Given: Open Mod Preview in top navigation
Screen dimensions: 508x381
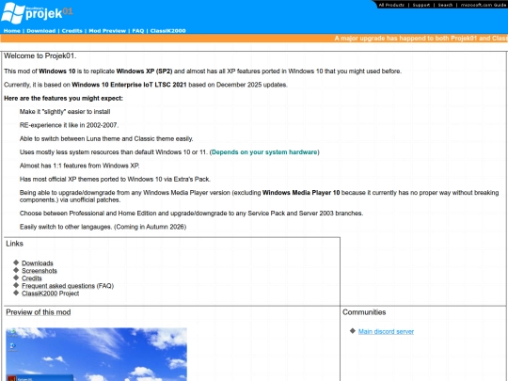Looking at the screenshot, I should tap(107, 31).
